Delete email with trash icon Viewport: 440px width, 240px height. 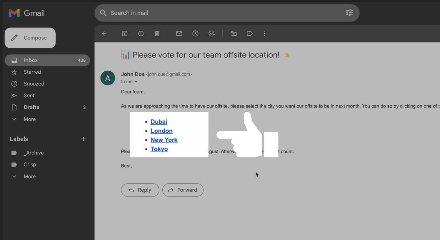click(157, 34)
